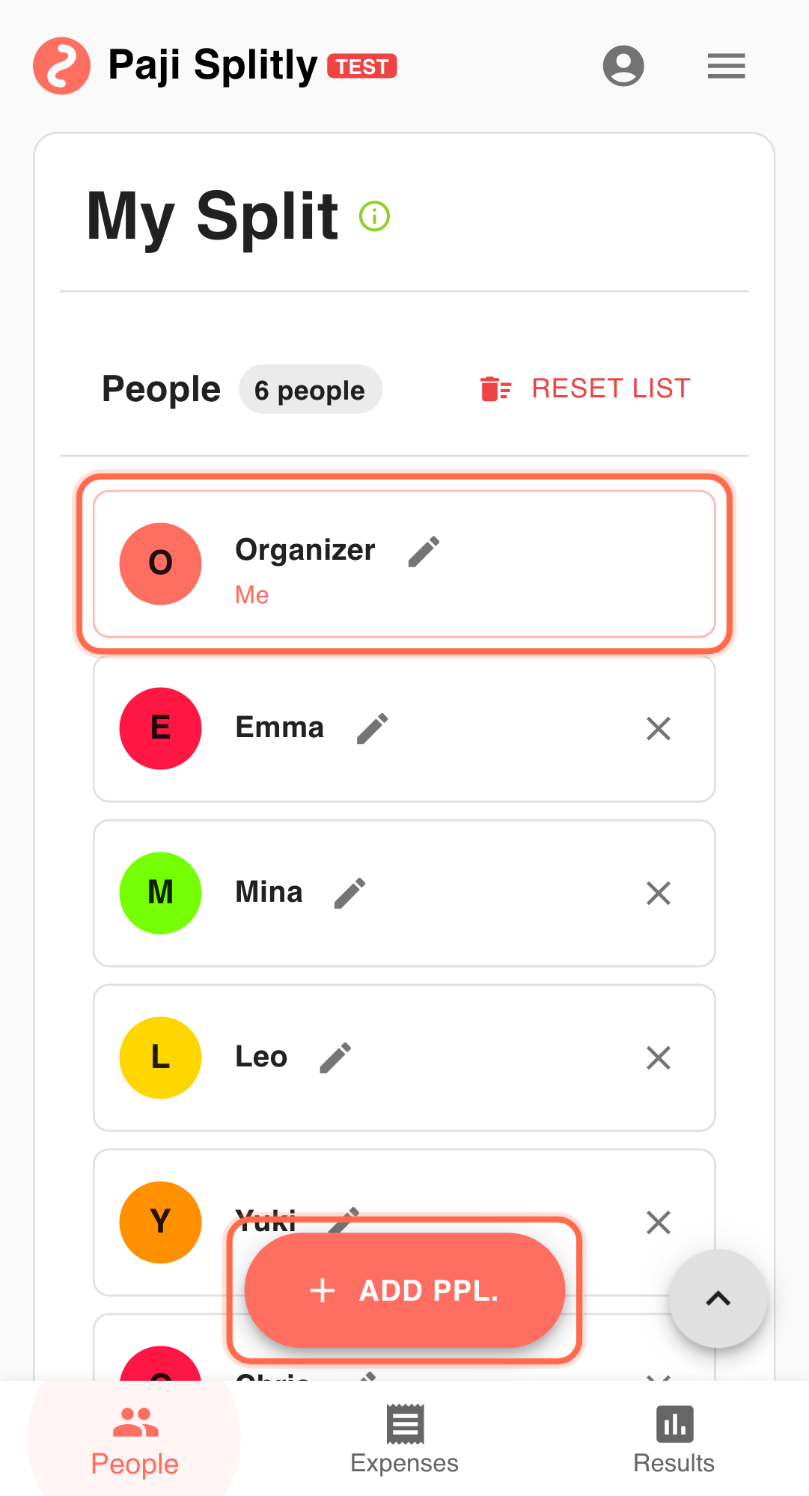
Task: Open the hamburger menu
Action: point(726,66)
